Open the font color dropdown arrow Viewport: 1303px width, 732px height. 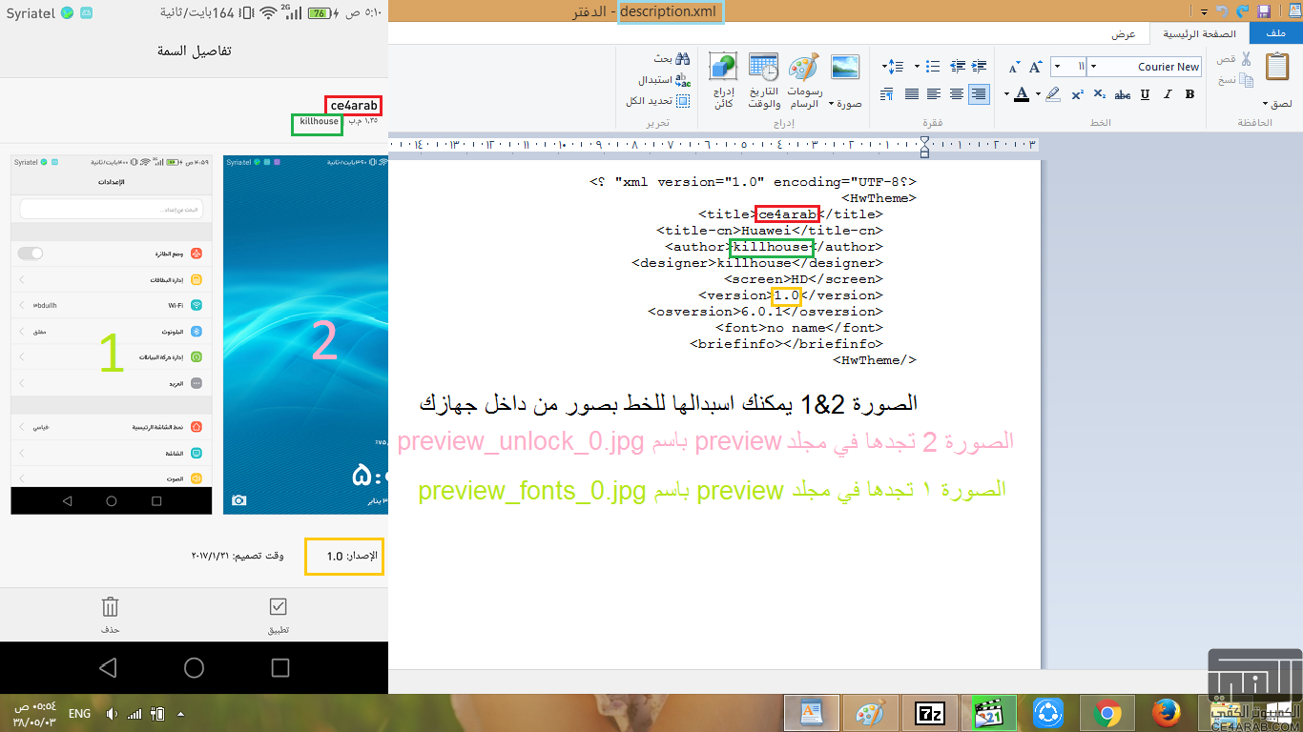[1007, 94]
